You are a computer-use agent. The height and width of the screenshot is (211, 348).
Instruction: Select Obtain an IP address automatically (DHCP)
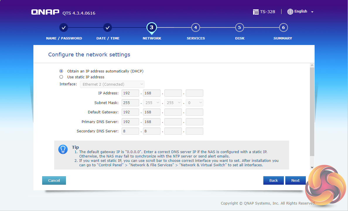coord(61,71)
